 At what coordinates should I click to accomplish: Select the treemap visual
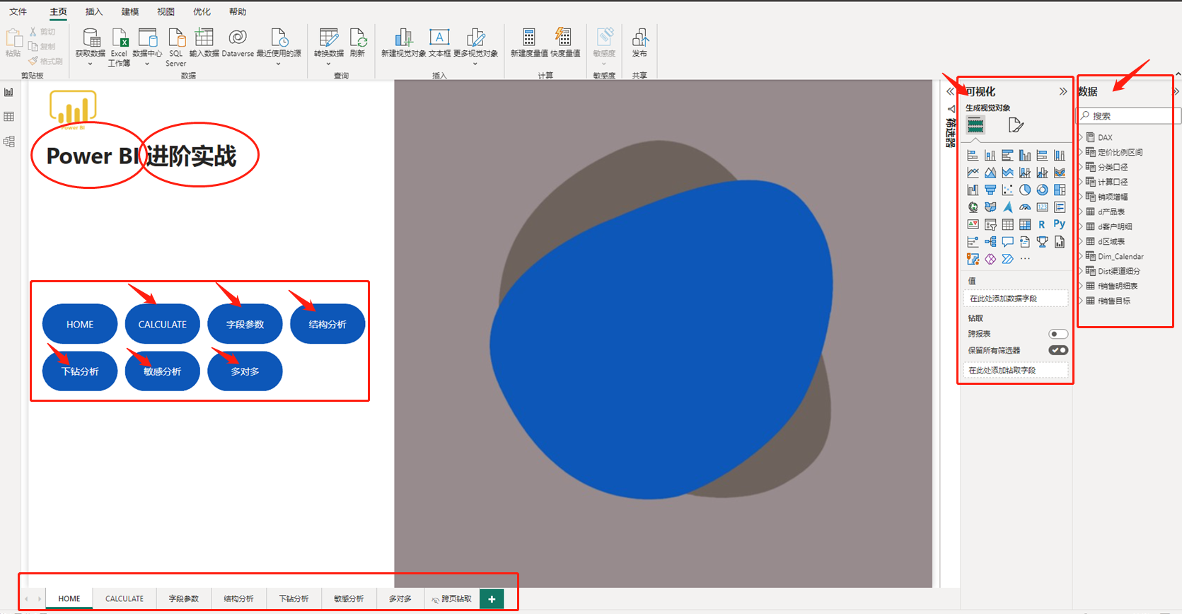pyautogui.click(x=1060, y=190)
